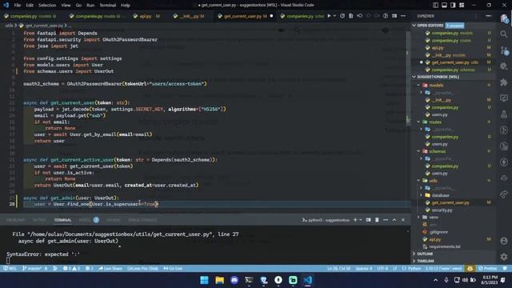Viewport: 512px width, 288px height.
Task: Open the Search view in activity bar
Action: (x=504, y=34)
